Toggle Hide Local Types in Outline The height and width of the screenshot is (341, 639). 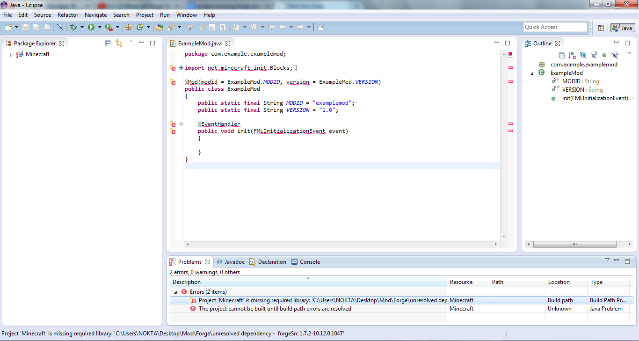[615, 55]
